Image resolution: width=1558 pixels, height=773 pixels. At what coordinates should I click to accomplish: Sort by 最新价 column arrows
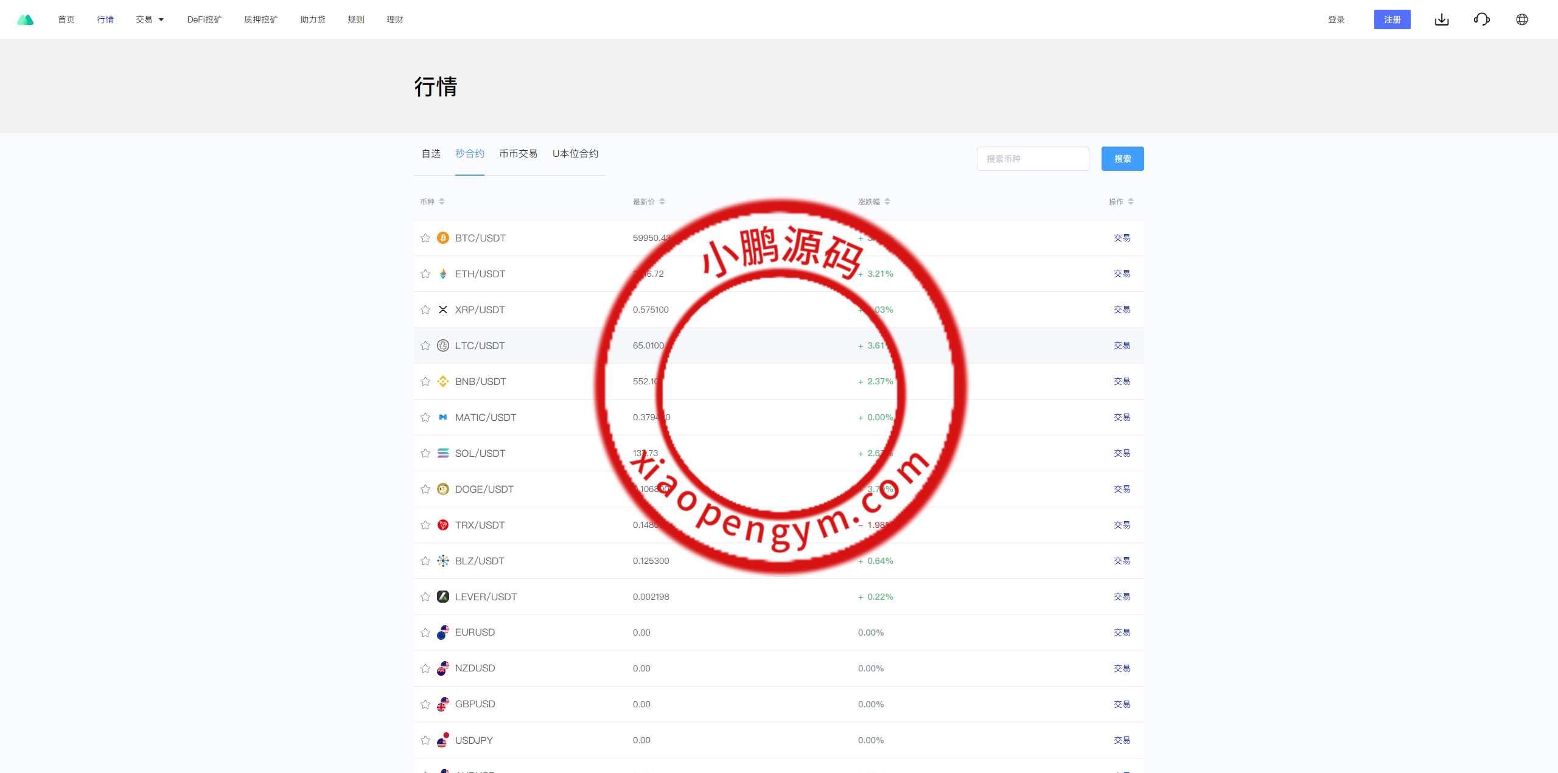pos(662,201)
